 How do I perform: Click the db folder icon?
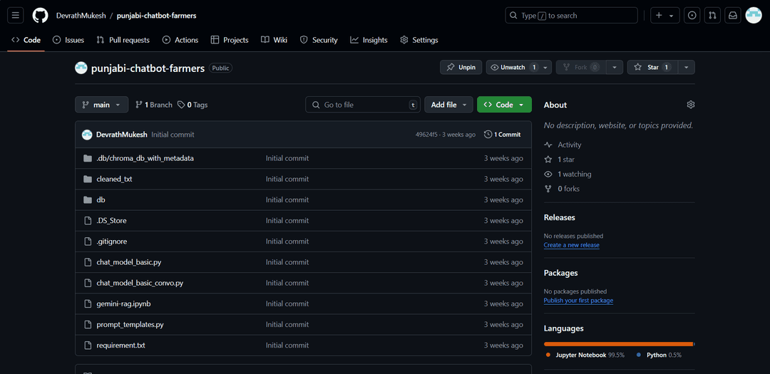[x=88, y=199]
